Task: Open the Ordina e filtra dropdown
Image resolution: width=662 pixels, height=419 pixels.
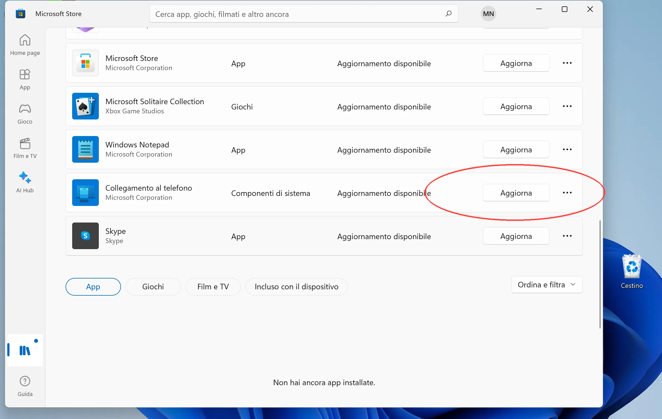Action: click(x=546, y=285)
